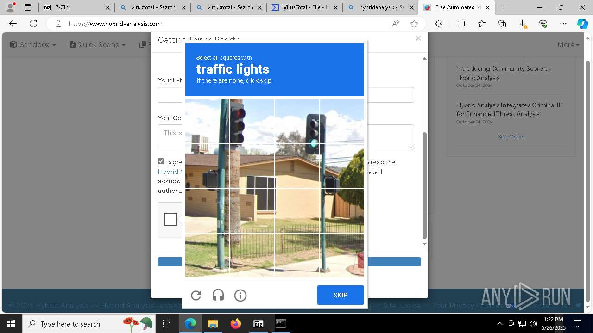Open the captcha help info icon

(240, 295)
